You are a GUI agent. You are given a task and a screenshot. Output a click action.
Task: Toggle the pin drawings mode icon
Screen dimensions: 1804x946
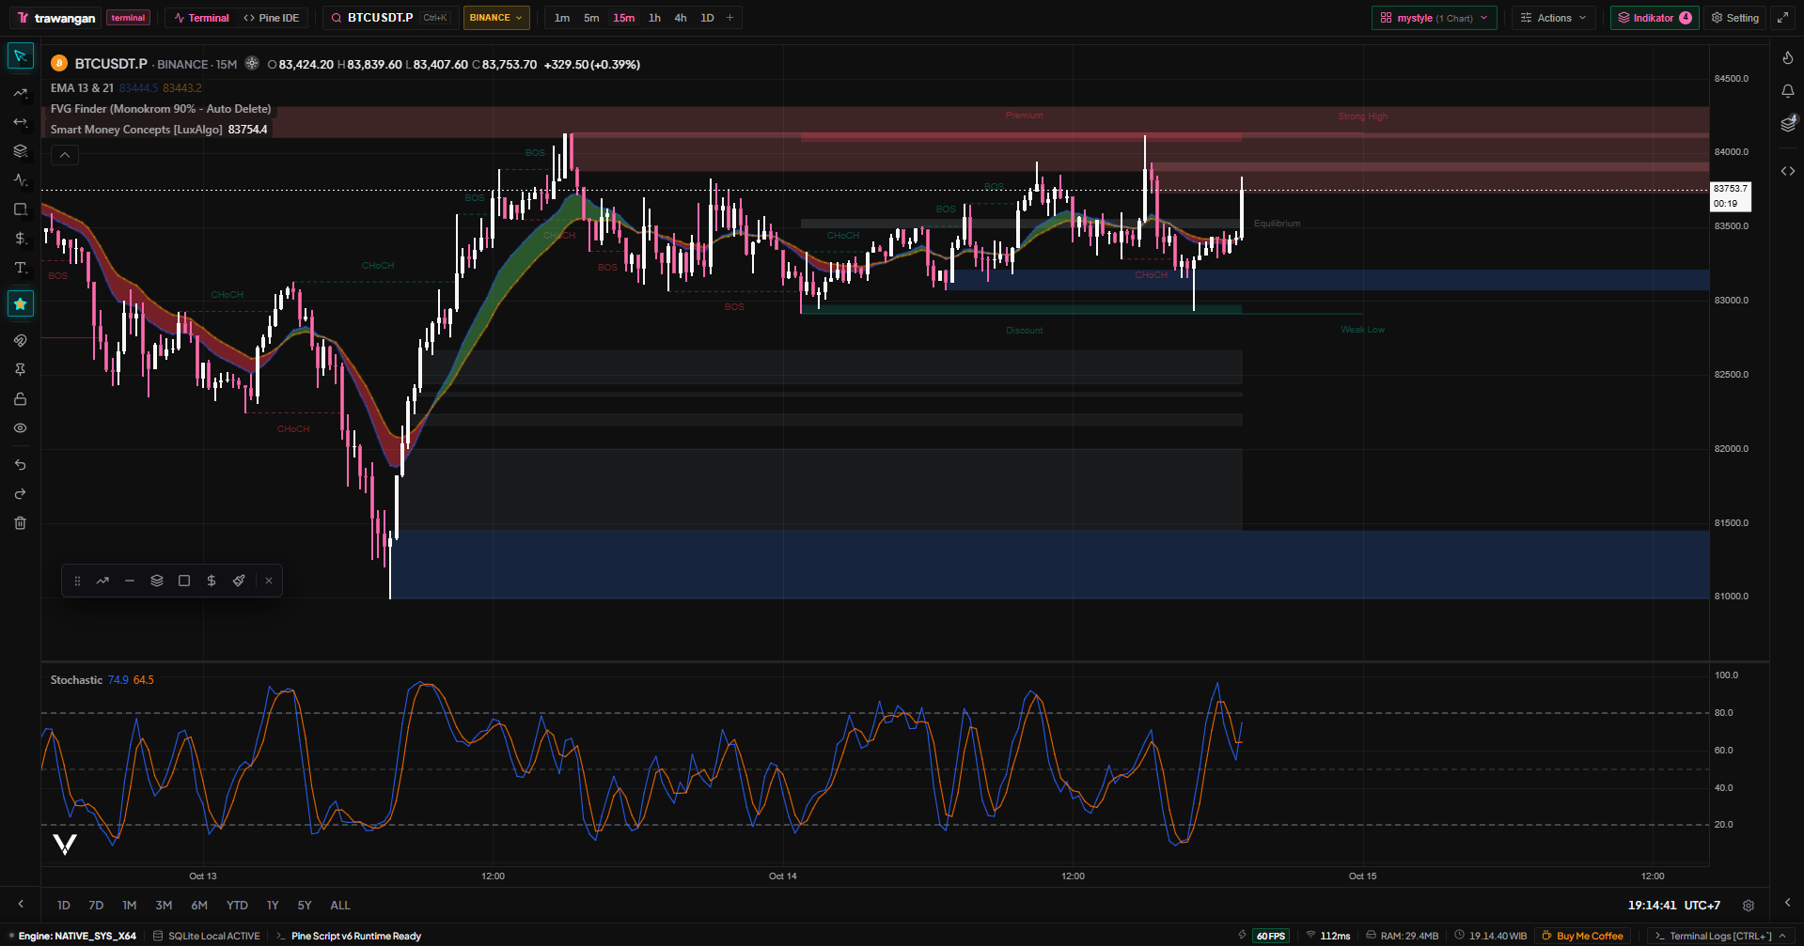(x=20, y=370)
